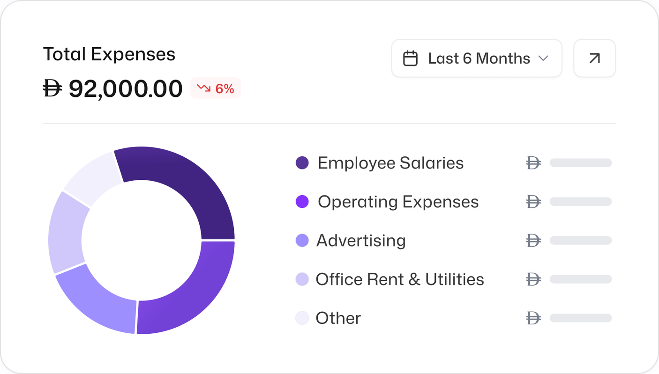The height and width of the screenshot is (374, 659).
Task: Click the chevron beside Last 6 Months
Action: (543, 59)
